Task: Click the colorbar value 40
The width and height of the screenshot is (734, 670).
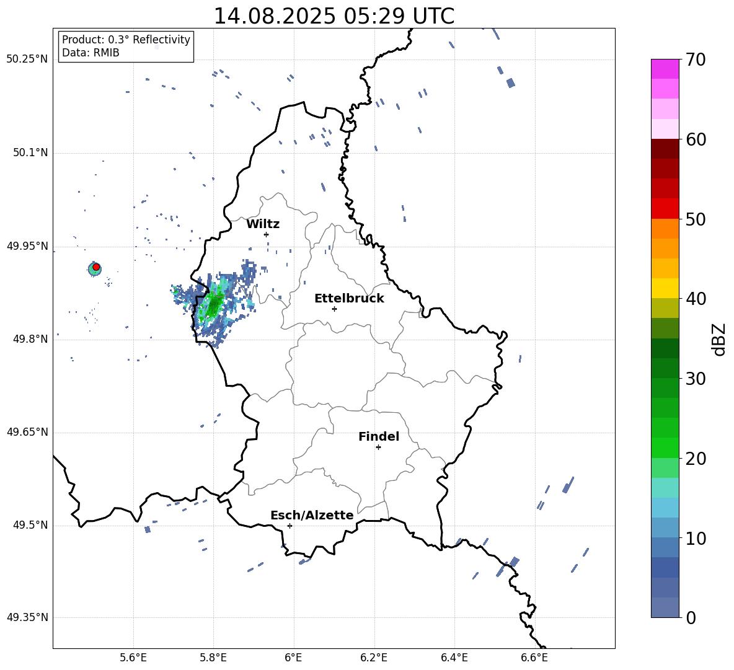Action: coord(696,299)
